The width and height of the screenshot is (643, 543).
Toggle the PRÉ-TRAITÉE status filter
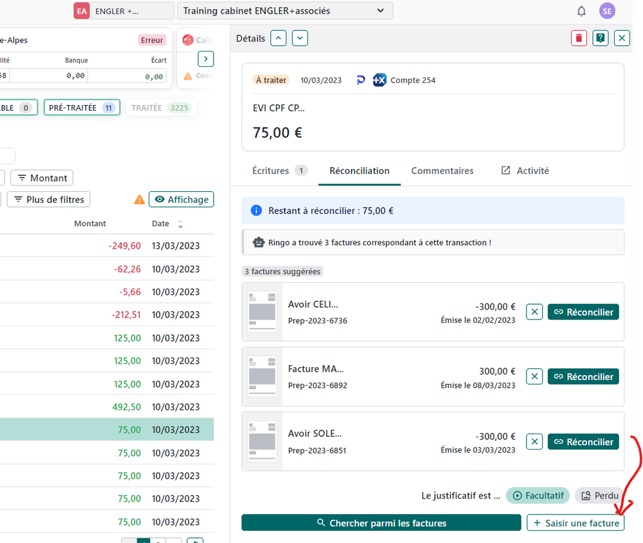pyautogui.click(x=82, y=108)
